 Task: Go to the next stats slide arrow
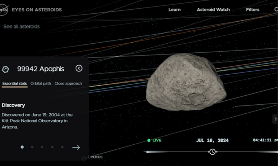point(76,147)
